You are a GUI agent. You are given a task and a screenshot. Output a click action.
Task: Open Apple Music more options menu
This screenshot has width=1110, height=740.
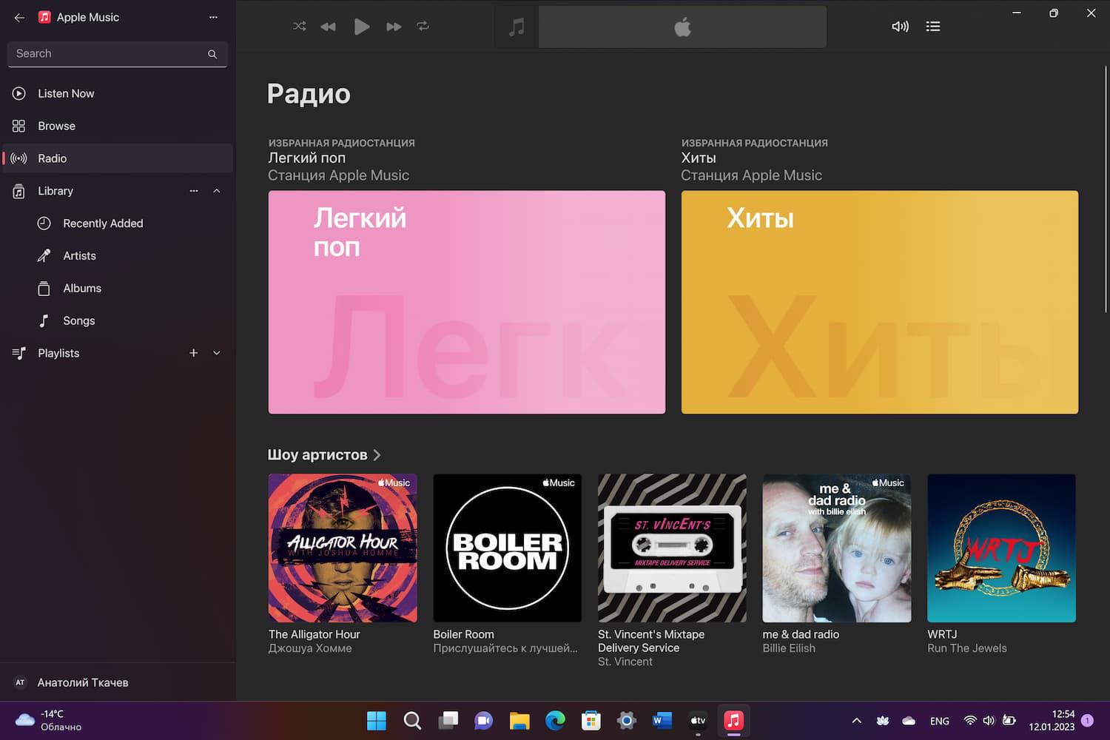point(213,17)
